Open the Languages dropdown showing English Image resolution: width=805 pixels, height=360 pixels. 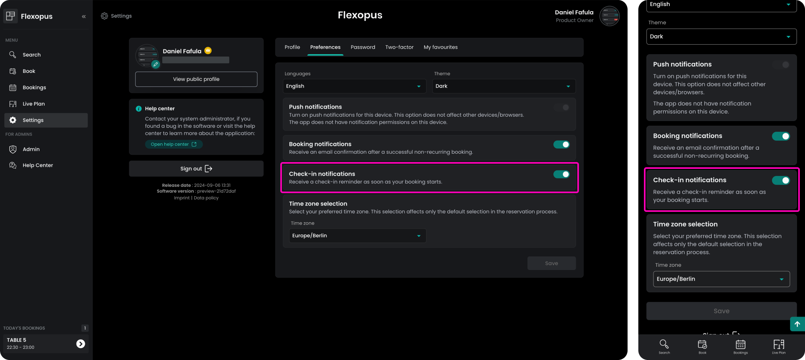point(354,86)
